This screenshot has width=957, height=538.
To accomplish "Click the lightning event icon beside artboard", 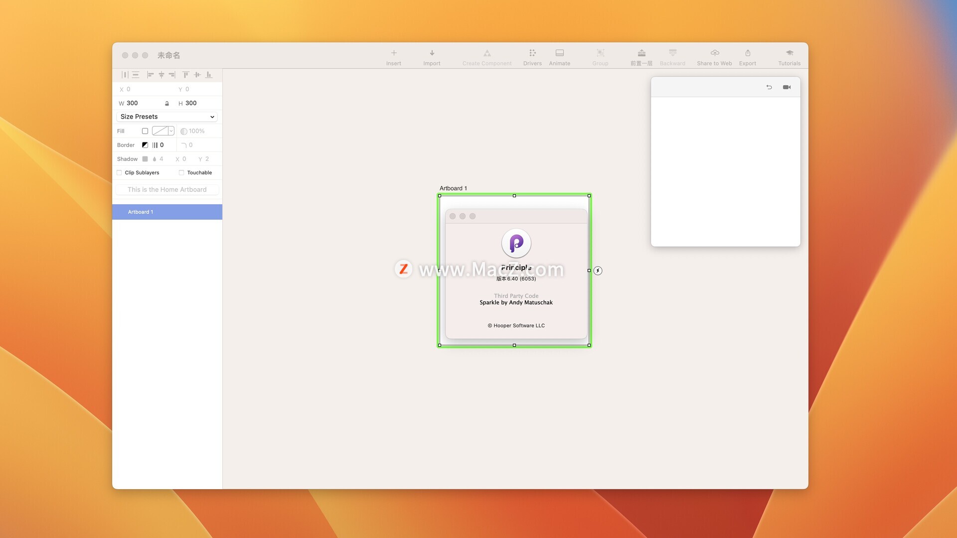I will [x=598, y=270].
